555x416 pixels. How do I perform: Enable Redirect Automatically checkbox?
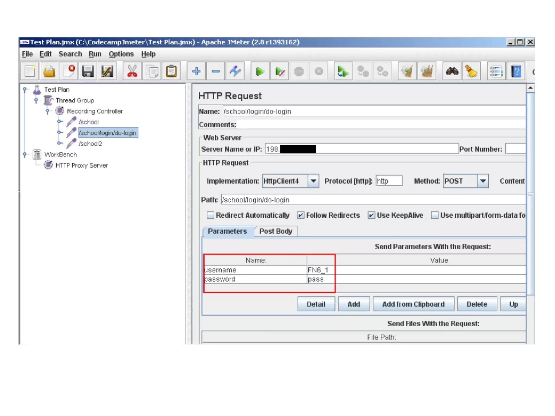[x=210, y=215]
